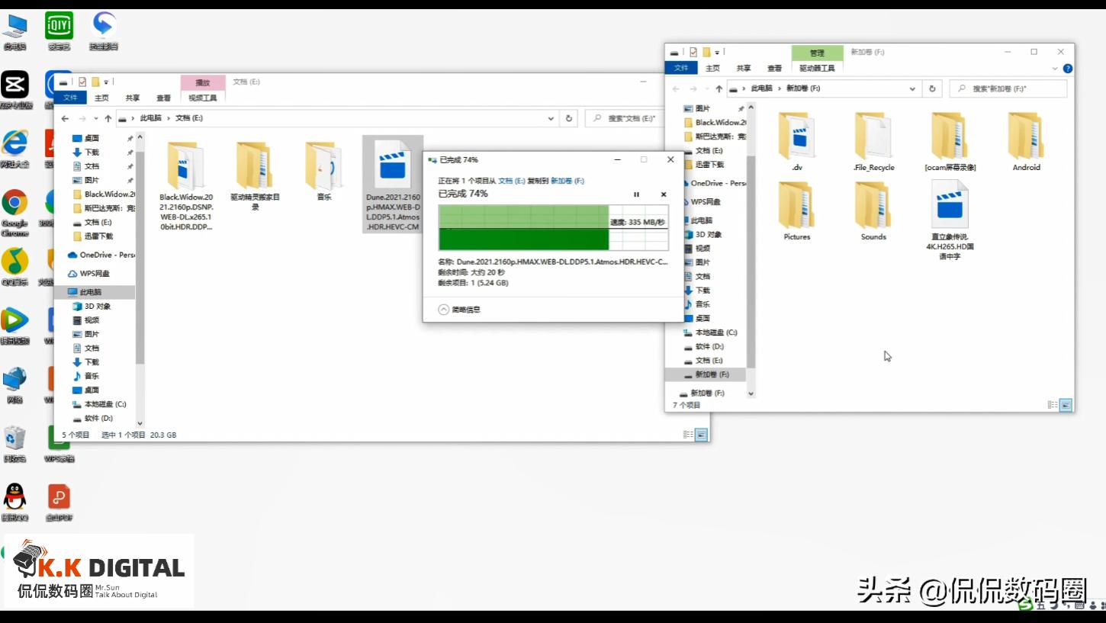Click the 新加卷 (F:) destination link
This screenshot has width=1106, height=623.
tap(567, 181)
